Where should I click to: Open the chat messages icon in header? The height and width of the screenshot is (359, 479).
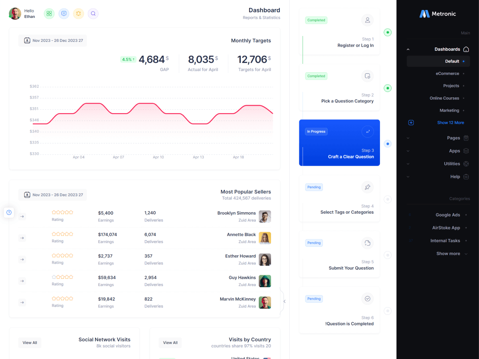(x=64, y=14)
